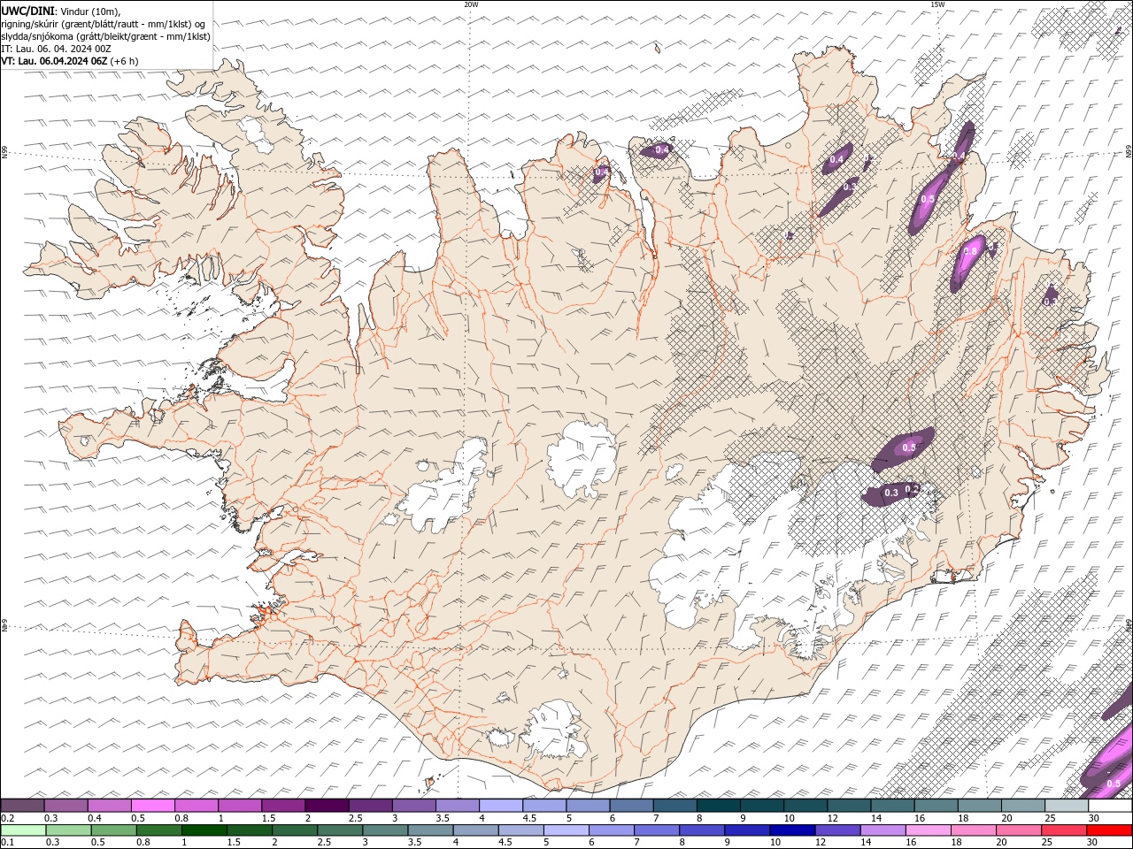The image size is (1133, 849).
Task: Select the 'IT: Lau. 06. 04. 2024 00Z' line
Action: (x=56, y=49)
